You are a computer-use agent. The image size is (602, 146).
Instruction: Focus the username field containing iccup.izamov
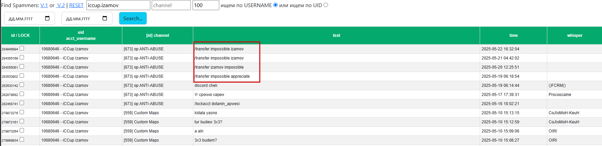click(x=118, y=5)
